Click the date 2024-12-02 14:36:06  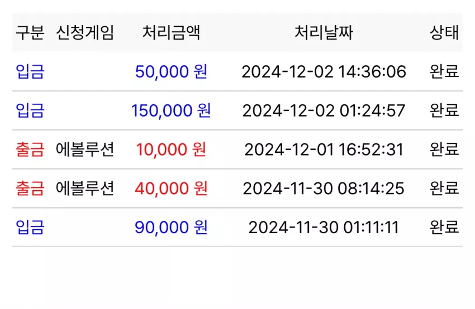pyautogui.click(x=324, y=71)
